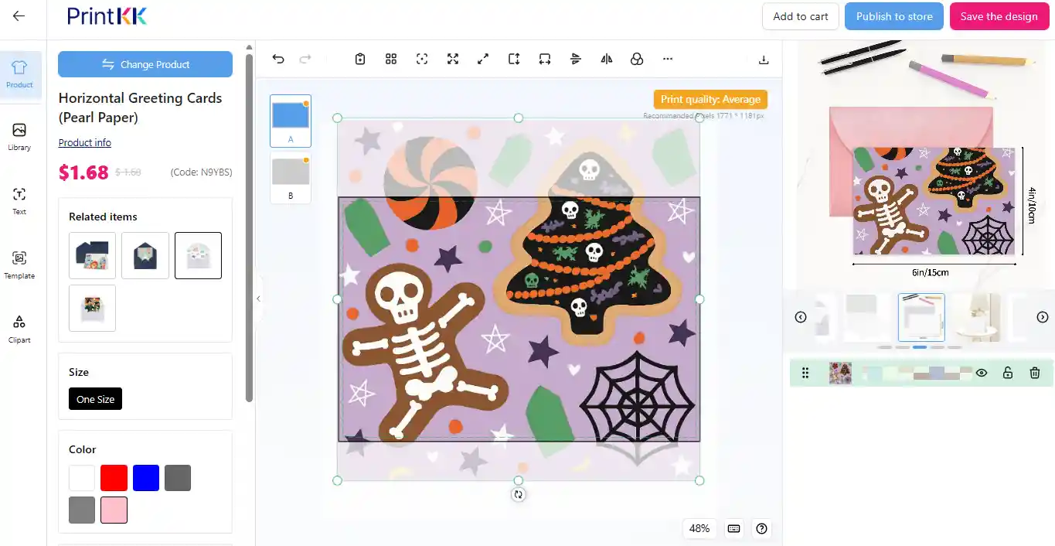The width and height of the screenshot is (1055, 546).
Task: Select the pink color swatch
Action: coord(114,510)
